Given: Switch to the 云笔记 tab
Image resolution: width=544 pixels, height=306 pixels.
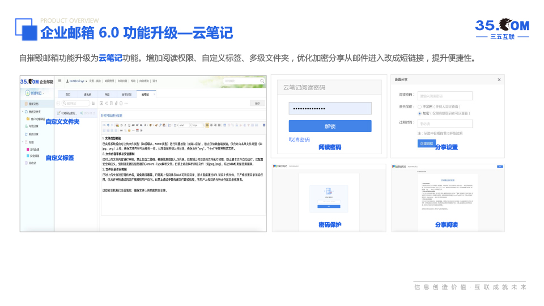Looking at the screenshot, I should click(145, 94).
